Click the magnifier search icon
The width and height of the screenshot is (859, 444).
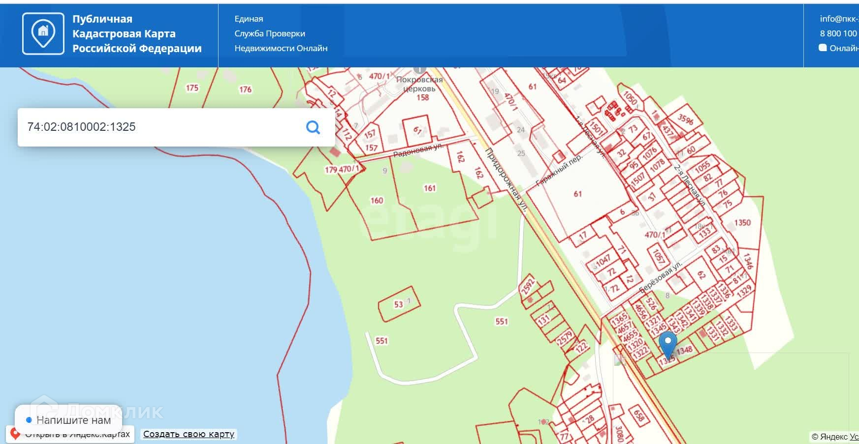tap(313, 127)
